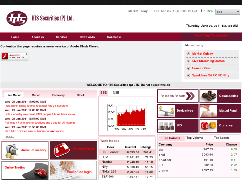The image size is (242, 181).
Task: Open PM to ask FM AI revamp news
Action: click(x=40, y=123)
